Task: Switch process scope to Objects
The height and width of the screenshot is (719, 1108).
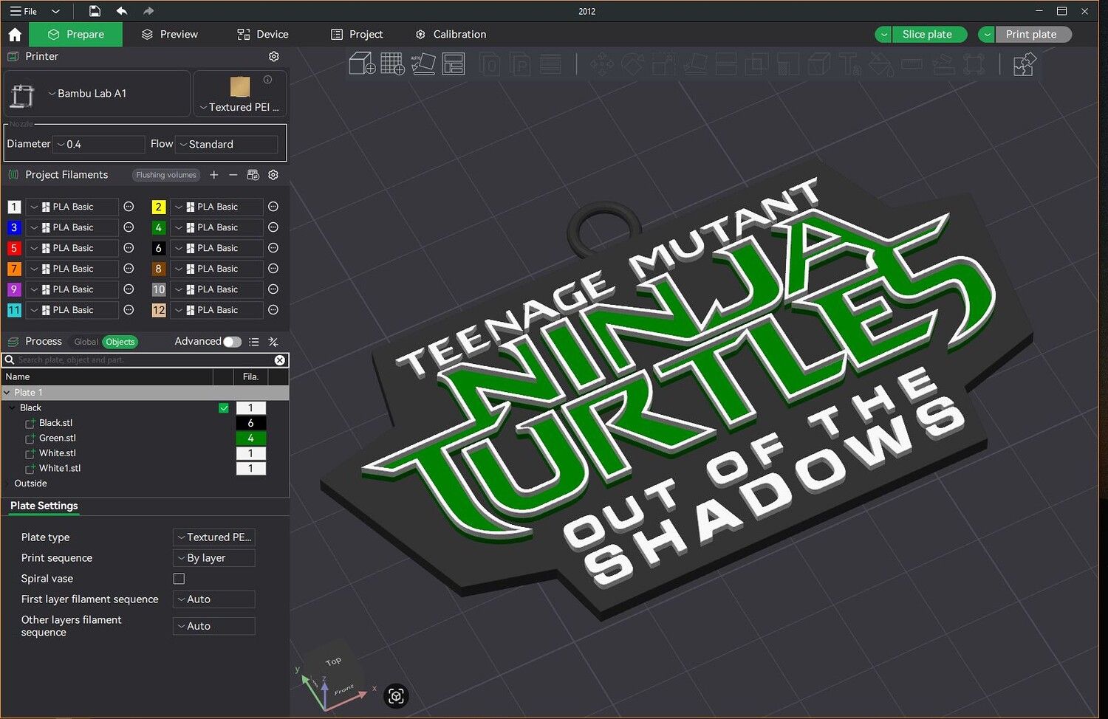Action: click(x=120, y=342)
